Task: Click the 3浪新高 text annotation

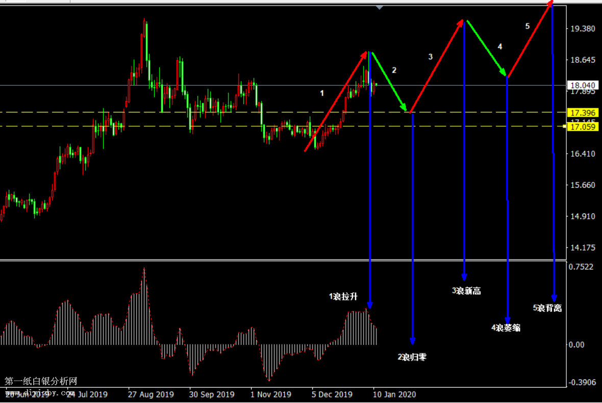Action: pyautogui.click(x=466, y=291)
